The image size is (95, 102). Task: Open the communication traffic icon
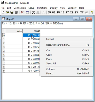click(86, 12)
